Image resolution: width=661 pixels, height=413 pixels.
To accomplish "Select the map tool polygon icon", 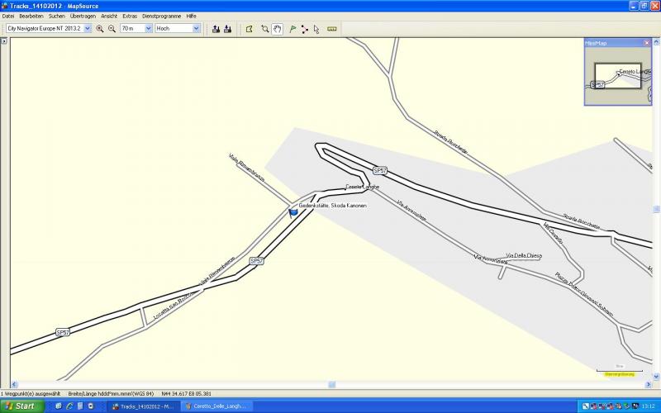I will tap(249, 28).
